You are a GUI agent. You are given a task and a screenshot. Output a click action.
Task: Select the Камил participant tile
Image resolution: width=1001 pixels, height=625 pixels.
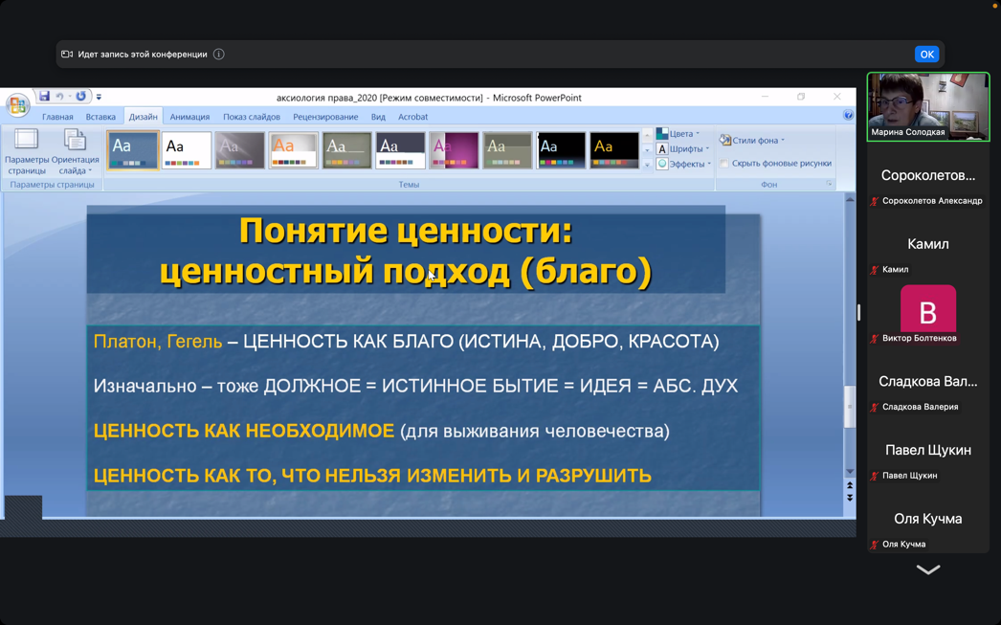tap(928, 244)
